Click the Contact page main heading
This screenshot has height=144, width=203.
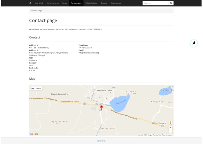[43, 20]
